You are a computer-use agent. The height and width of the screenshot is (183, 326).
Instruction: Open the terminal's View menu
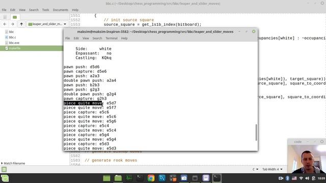click(x=86, y=38)
